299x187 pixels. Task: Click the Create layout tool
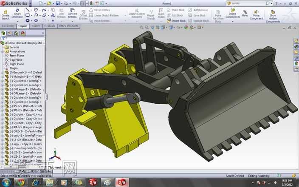pos(6,15)
